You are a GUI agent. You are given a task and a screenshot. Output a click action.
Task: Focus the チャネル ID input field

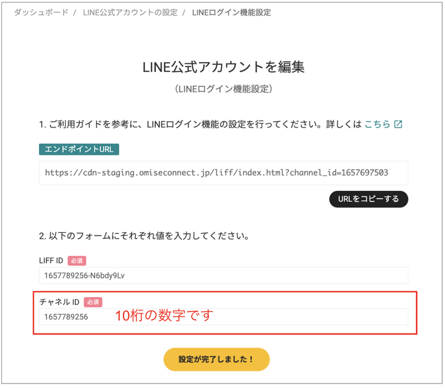pyautogui.click(x=224, y=317)
